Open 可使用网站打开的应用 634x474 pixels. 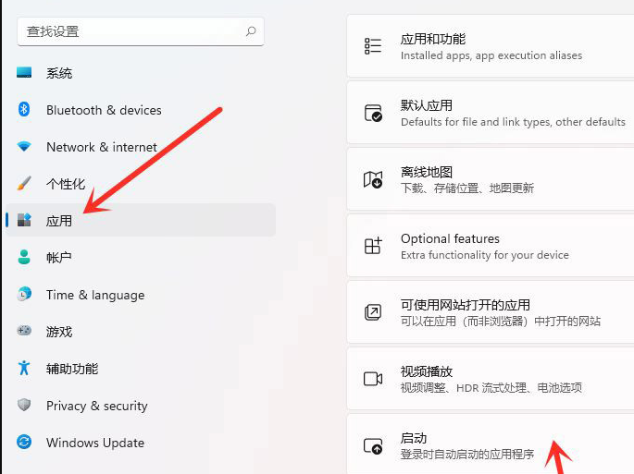pos(490,312)
